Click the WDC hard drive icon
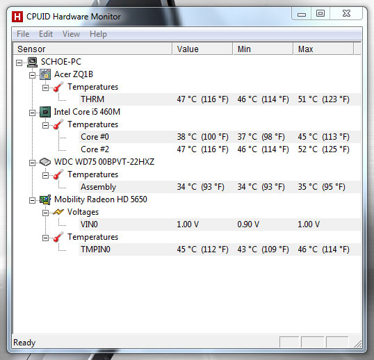This screenshot has width=374, height=360. click(45, 162)
